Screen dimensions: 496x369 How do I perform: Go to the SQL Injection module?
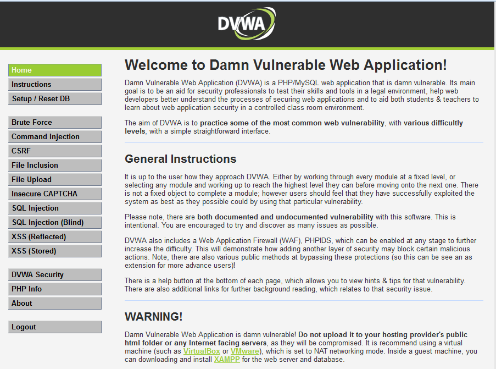[x=55, y=208]
